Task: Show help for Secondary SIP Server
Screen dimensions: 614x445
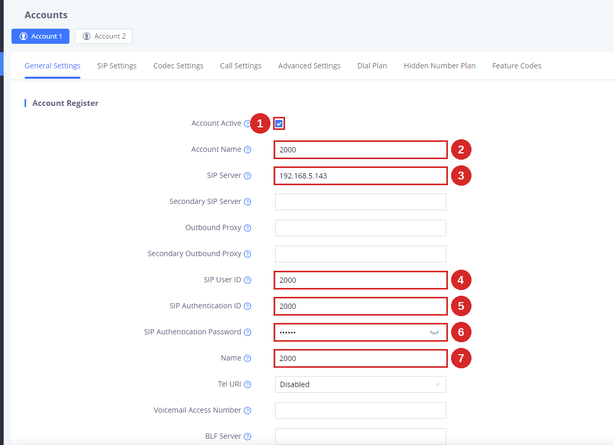Action: 247,202
